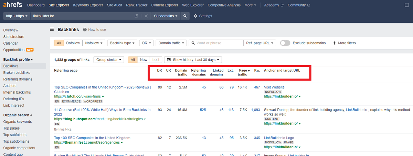Open Top pages in sidebar
This screenshot has height=156, width=413.
11,128
